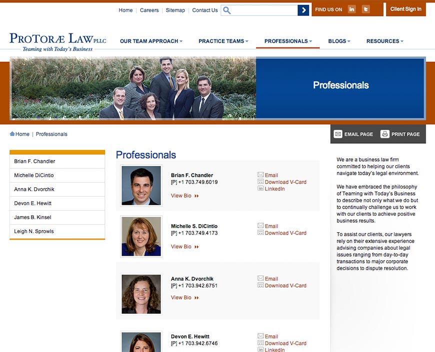Click the Email Page envelope icon
The width and height of the screenshot is (435, 352).
(337, 134)
